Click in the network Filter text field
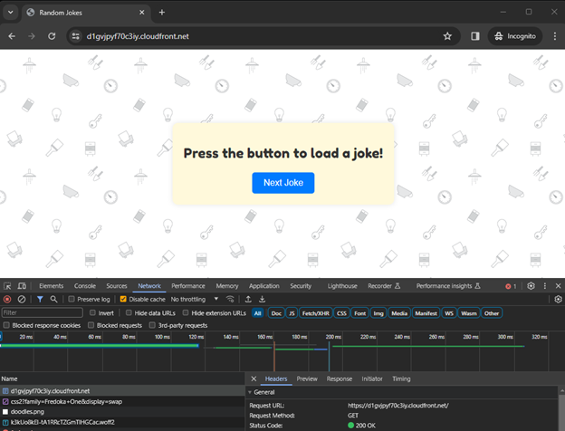 click(x=43, y=312)
